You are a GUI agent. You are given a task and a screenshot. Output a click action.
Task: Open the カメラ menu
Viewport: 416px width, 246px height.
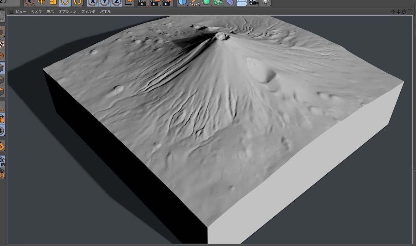pos(36,11)
